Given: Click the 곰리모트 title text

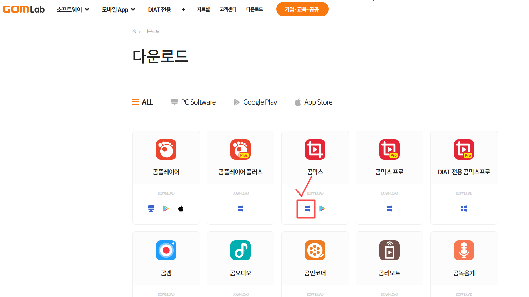Looking at the screenshot, I should tap(390, 273).
